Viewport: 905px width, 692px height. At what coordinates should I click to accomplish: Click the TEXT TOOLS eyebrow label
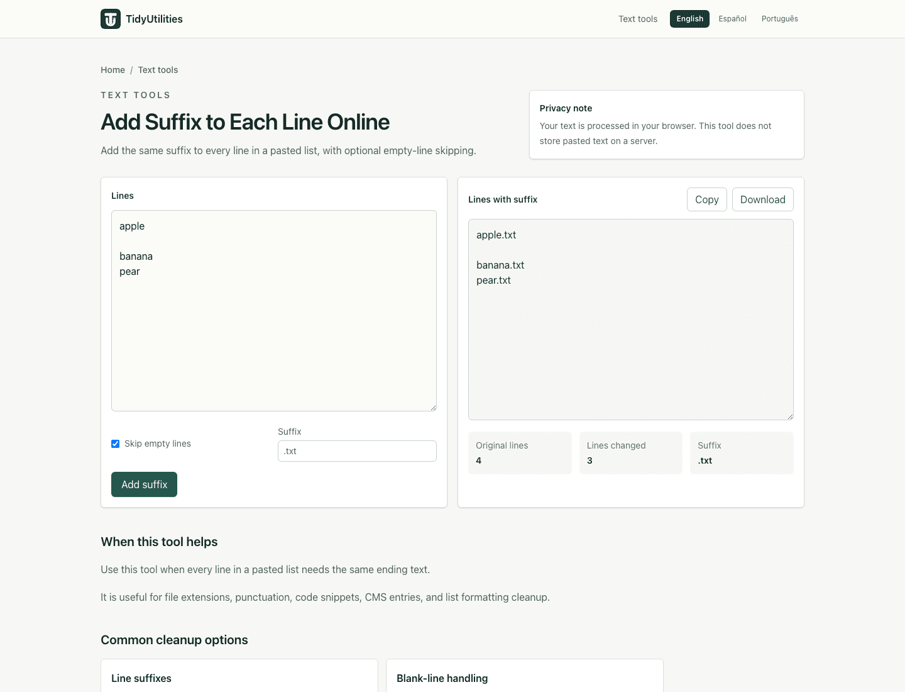pos(136,95)
